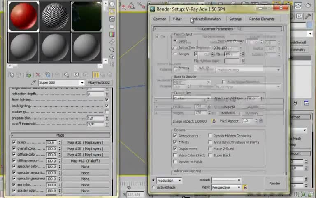
Task: Click the material eyedropper pick icon
Action: point(33,82)
